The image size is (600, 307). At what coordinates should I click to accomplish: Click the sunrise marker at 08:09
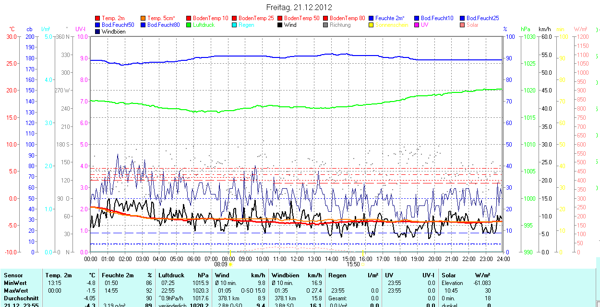point(230,264)
